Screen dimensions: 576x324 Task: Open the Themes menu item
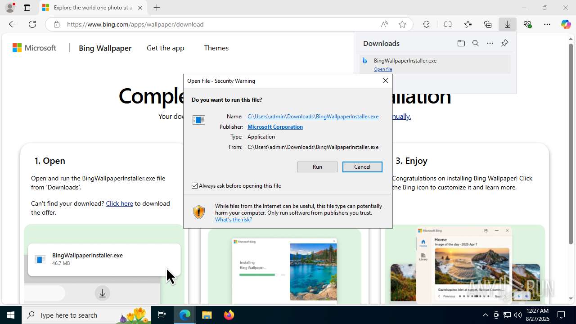[x=216, y=48]
